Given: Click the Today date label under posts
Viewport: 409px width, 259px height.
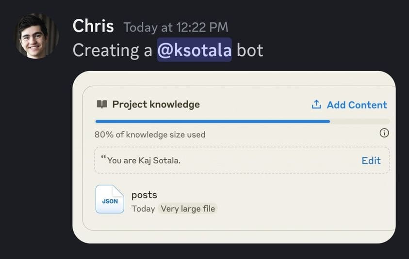Looking at the screenshot, I should (x=143, y=209).
